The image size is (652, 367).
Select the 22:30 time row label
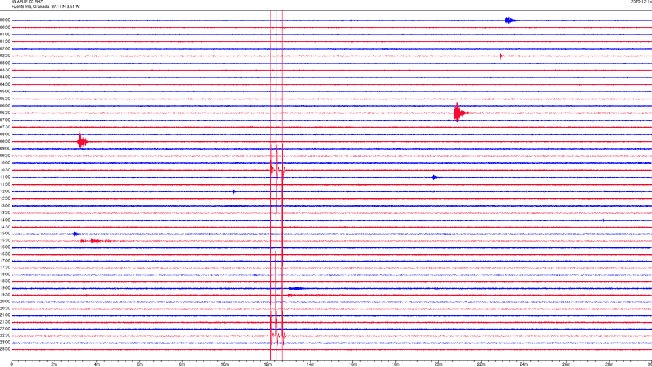(x=5, y=335)
